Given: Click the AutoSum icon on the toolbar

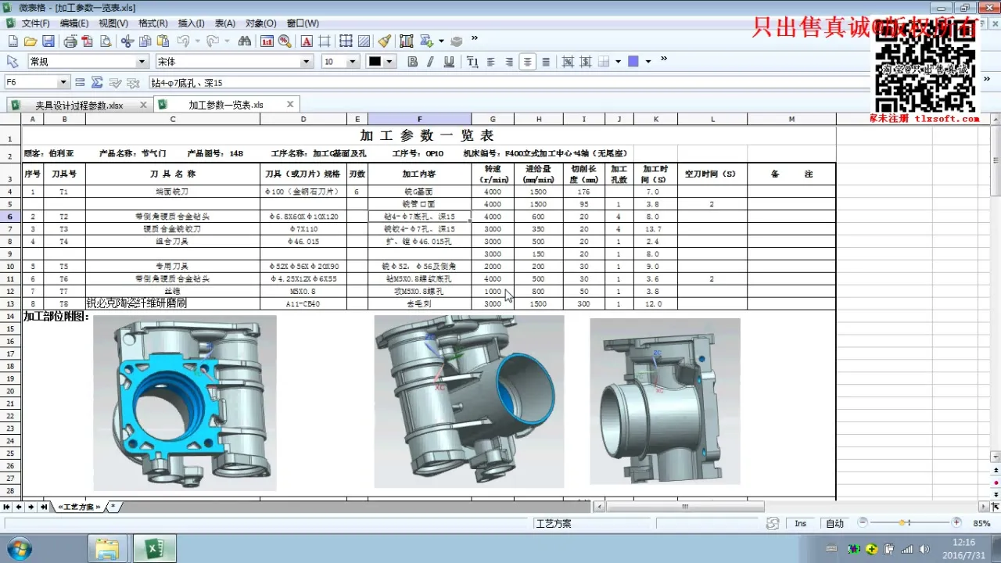Looking at the screenshot, I should coord(428,41).
